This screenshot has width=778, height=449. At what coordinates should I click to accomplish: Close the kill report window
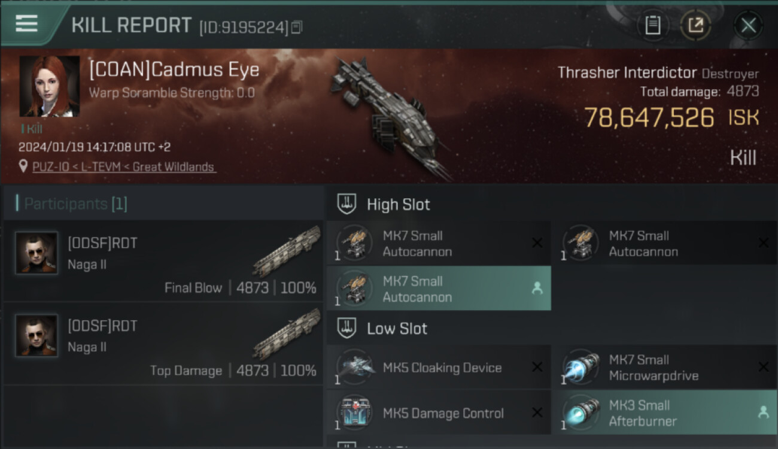coord(748,25)
